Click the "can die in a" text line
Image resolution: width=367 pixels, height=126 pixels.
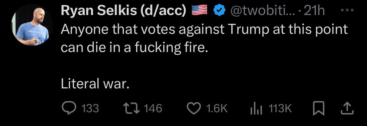pos(134,49)
